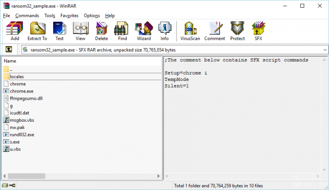Open the Options menu
The width and height of the screenshot is (329, 190).
click(x=91, y=16)
